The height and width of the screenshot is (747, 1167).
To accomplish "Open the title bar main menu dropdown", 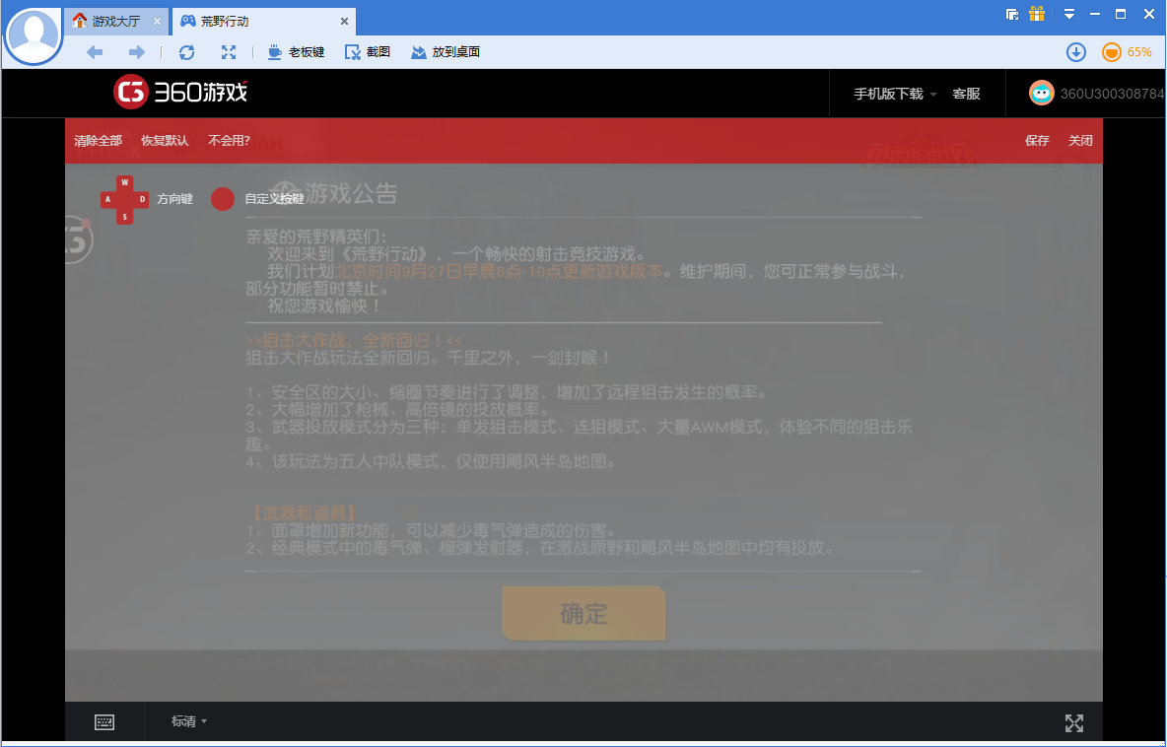I will tap(1068, 14).
